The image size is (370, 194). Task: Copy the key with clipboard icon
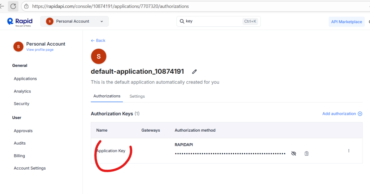pos(307,154)
